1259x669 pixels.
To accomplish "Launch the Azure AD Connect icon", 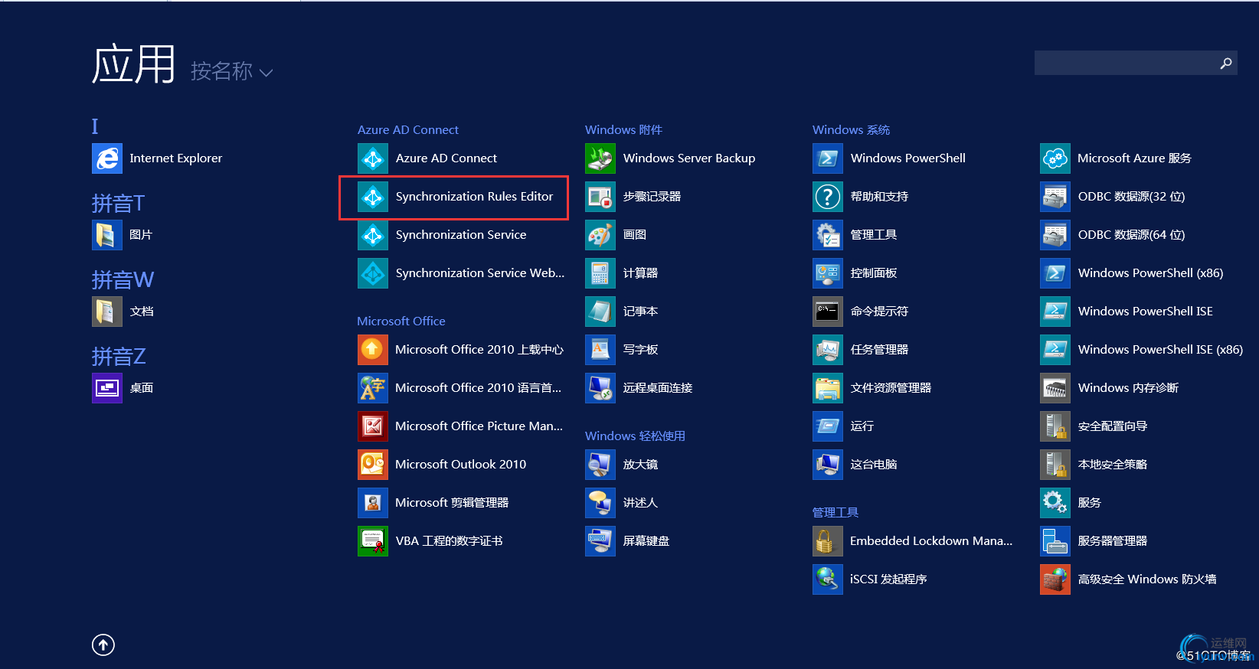I will pos(373,158).
